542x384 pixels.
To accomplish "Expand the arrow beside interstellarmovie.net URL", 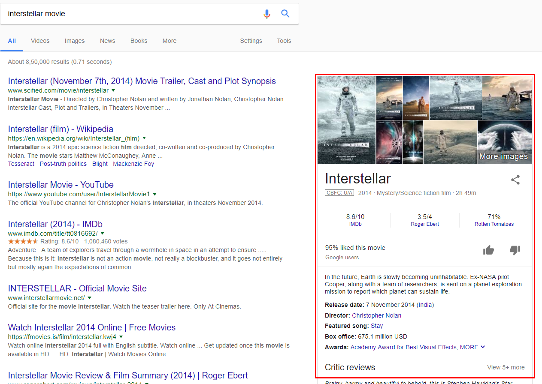I will click(x=89, y=297).
